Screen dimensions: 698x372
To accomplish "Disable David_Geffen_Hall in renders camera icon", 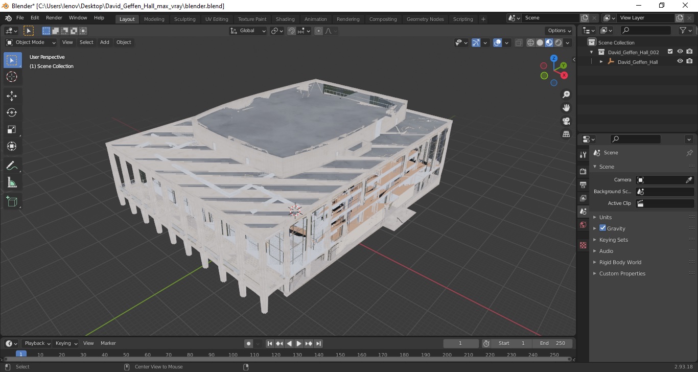I will [x=689, y=61].
